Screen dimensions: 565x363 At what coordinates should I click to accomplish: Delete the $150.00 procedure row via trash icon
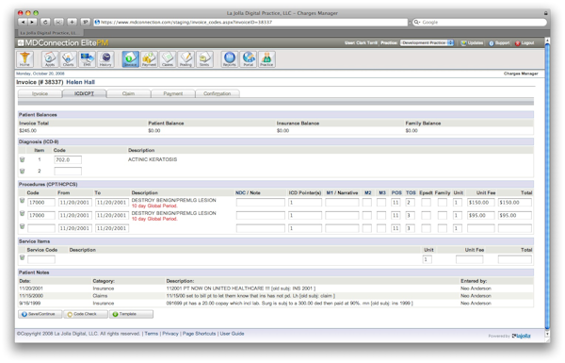(22, 201)
